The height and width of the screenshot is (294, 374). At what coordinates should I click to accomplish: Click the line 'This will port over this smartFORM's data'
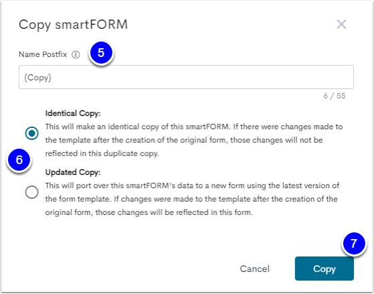click(x=192, y=186)
